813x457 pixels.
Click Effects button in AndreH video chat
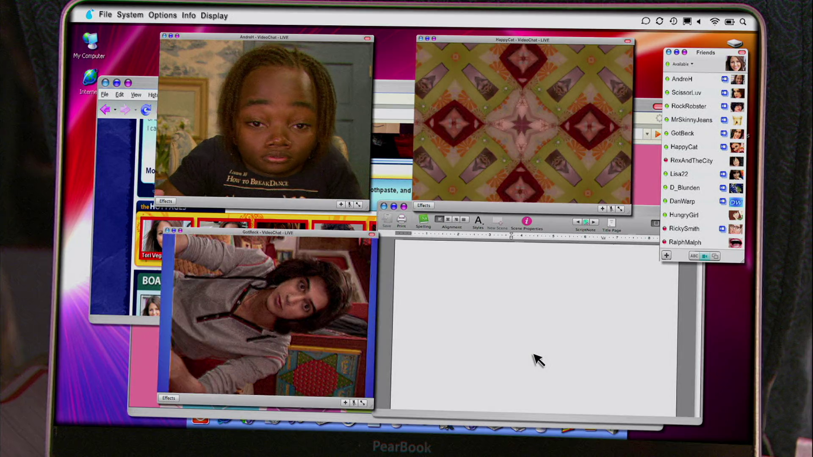(166, 201)
